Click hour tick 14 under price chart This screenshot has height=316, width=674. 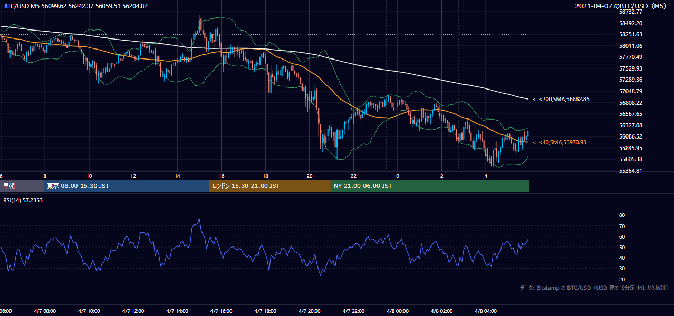pyautogui.click(x=177, y=176)
